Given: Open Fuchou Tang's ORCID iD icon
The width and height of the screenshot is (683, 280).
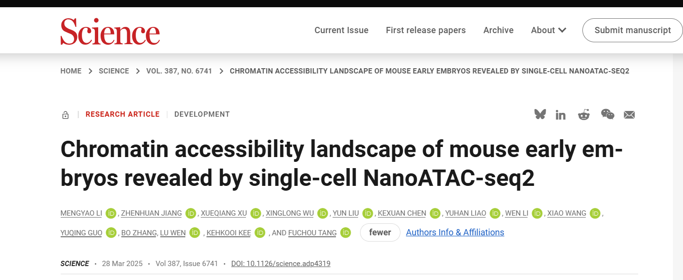Looking at the screenshot, I should 346,232.
